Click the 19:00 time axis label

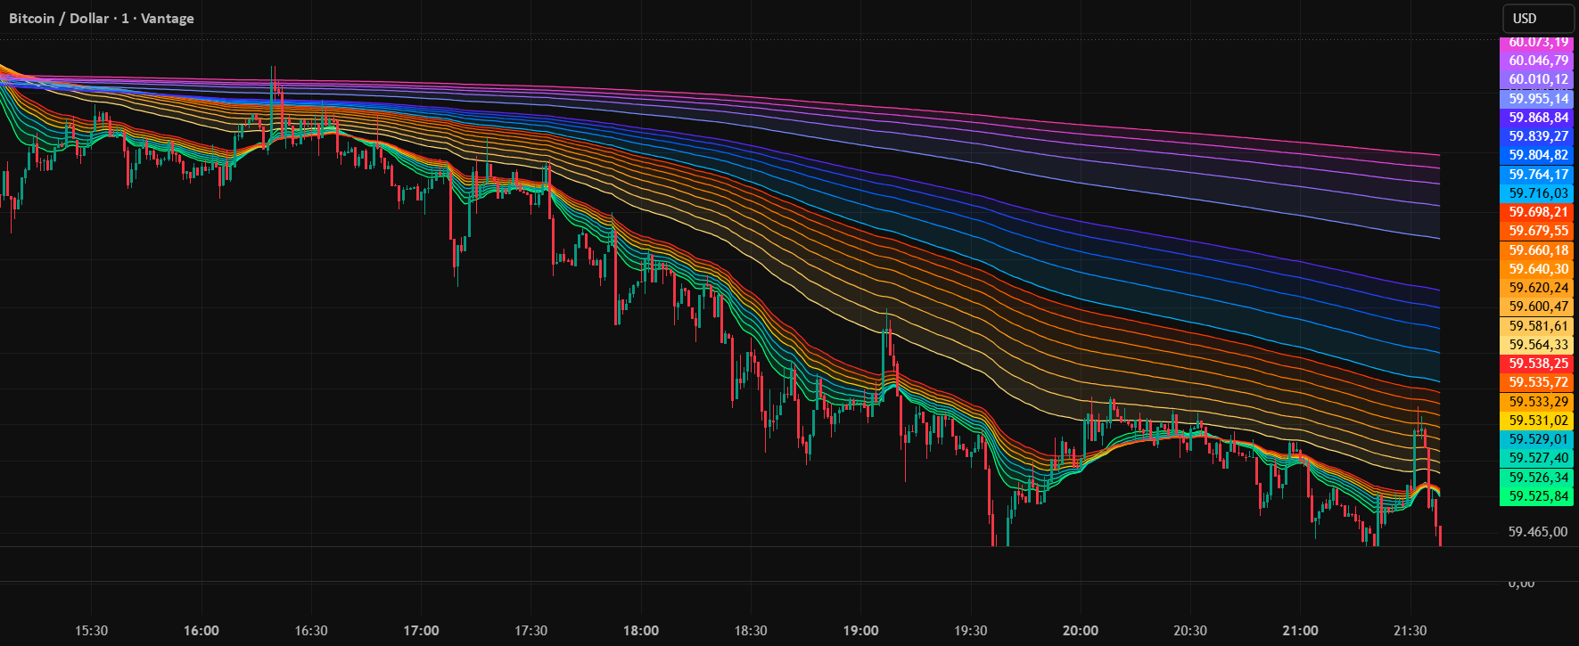861,631
